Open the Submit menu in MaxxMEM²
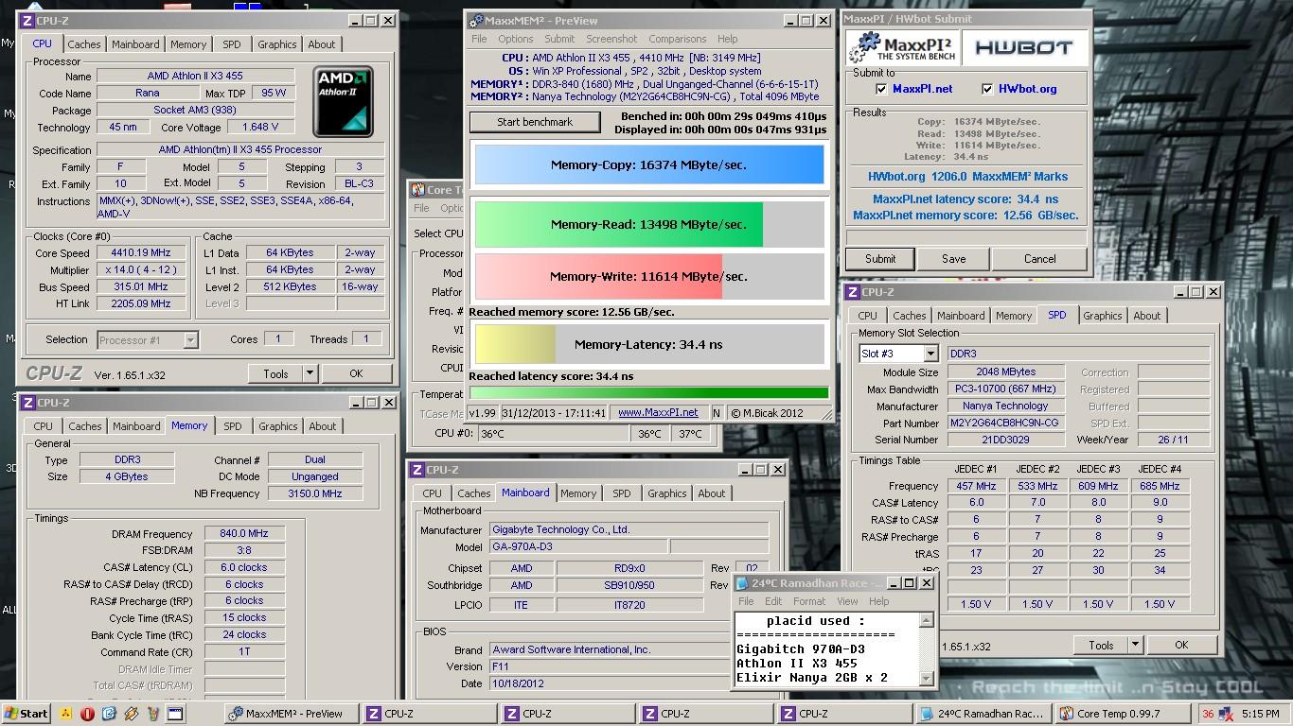 click(559, 39)
